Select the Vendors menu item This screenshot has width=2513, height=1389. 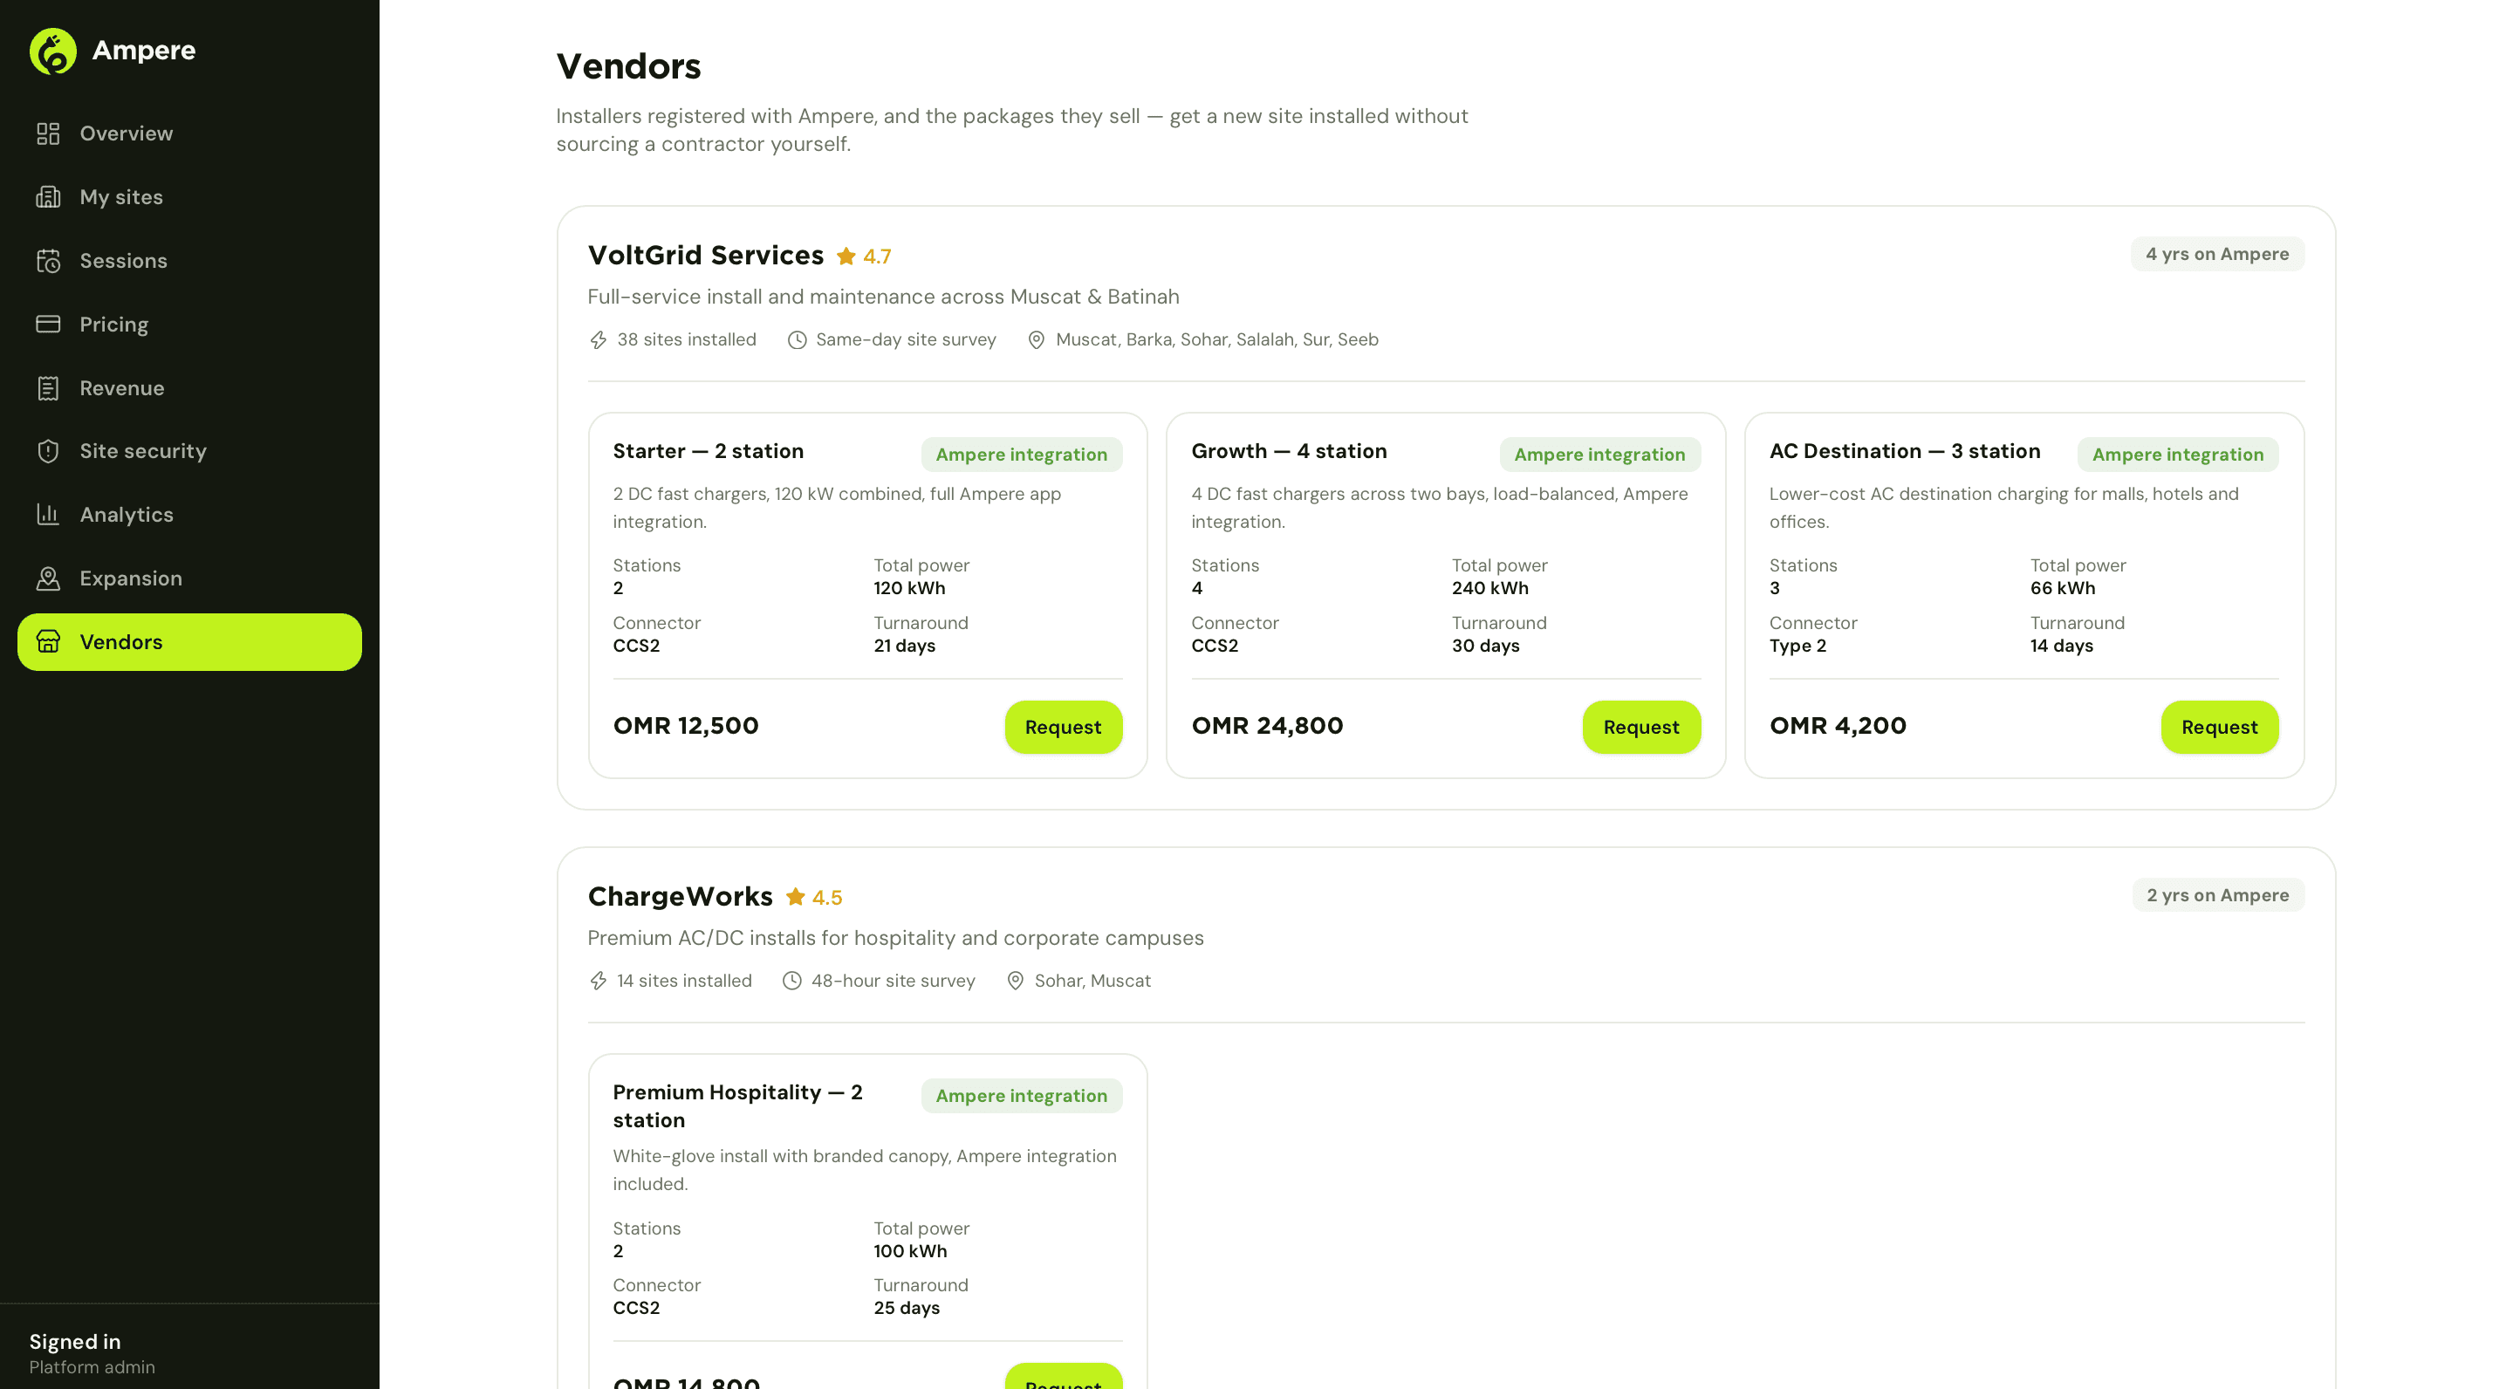tap(189, 642)
